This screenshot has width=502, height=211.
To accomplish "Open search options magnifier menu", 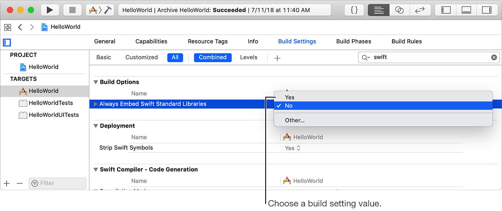I will (x=366, y=58).
